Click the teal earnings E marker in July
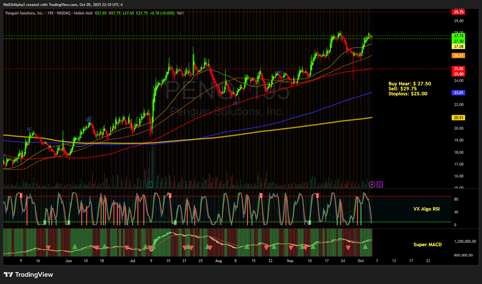The height and width of the screenshot is (284, 482). pyautogui.click(x=150, y=184)
